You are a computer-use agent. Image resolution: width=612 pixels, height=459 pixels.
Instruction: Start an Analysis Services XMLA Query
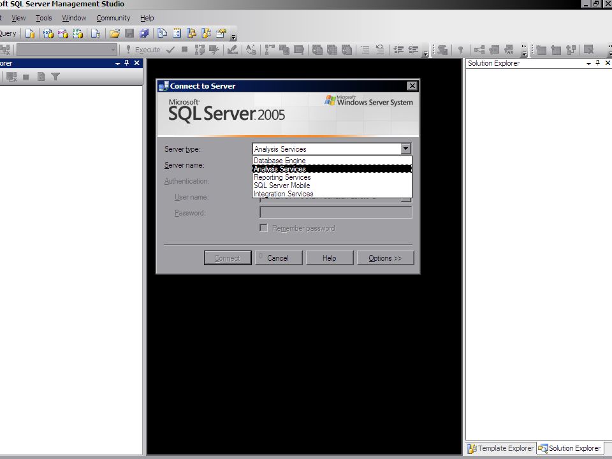pyautogui.click(x=78, y=34)
